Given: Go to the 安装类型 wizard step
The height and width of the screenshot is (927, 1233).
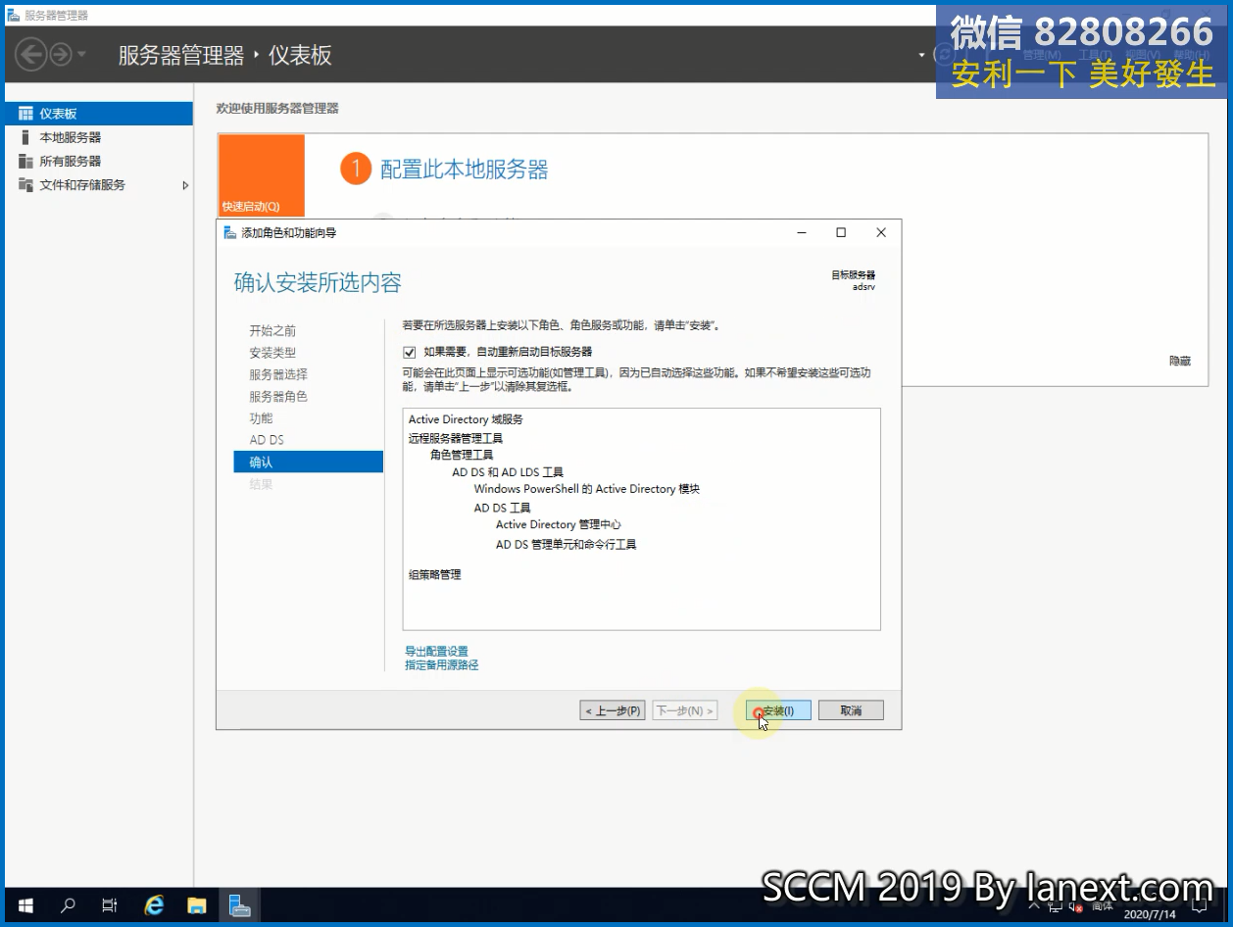Looking at the screenshot, I should click(x=272, y=353).
